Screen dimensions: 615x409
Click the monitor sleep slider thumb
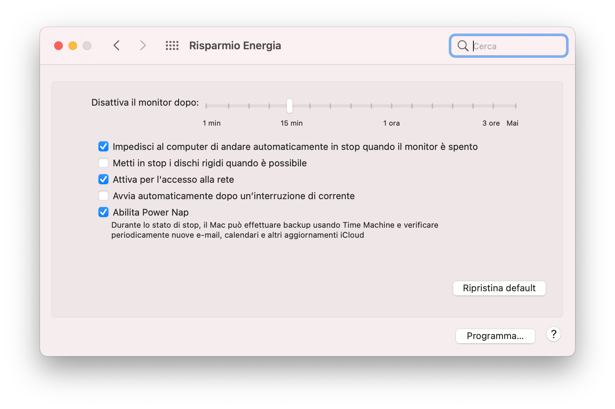tap(290, 106)
